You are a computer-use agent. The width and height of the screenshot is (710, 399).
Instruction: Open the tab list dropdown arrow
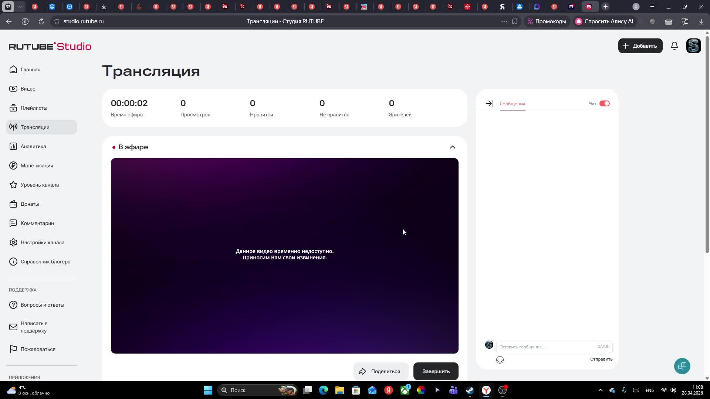(20, 7)
